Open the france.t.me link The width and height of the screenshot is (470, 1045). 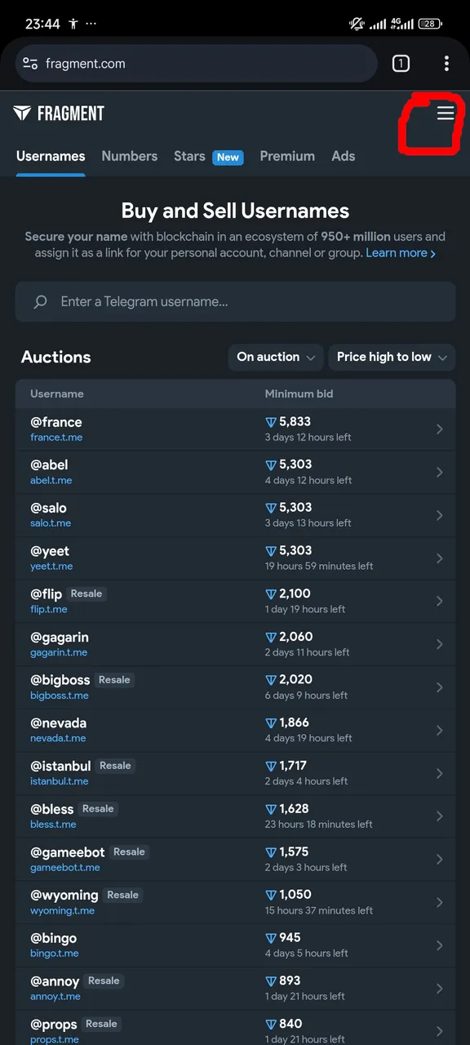[56, 438]
